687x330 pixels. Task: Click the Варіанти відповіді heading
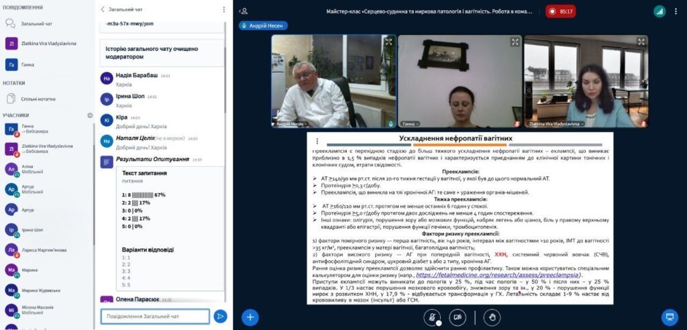(x=148, y=250)
